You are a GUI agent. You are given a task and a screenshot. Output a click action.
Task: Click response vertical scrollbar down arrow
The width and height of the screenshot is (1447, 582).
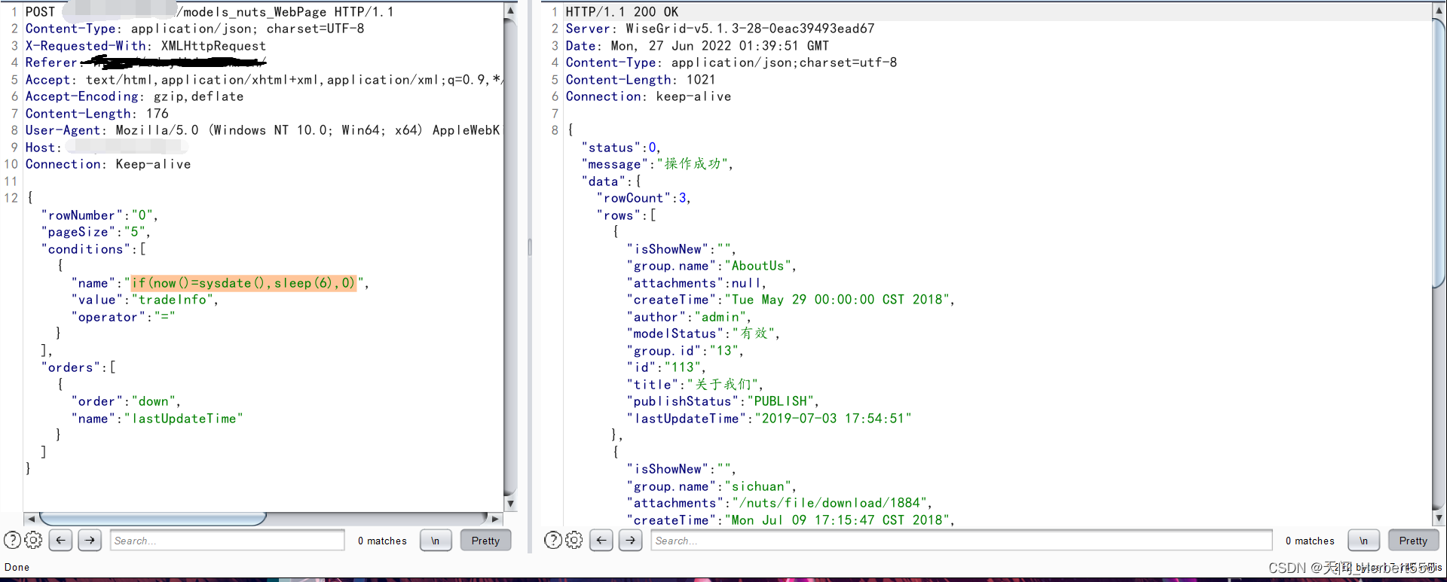click(1439, 519)
